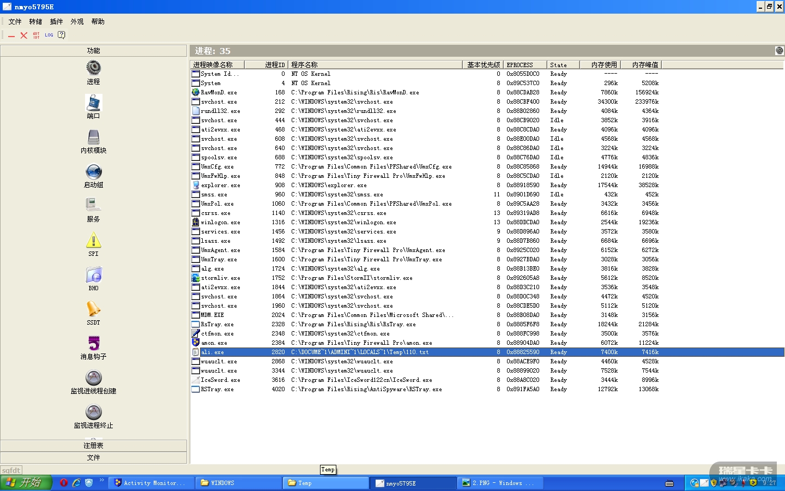Open the 进程 (processes) view icon
This screenshot has height=491, width=785.
point(94,68)
